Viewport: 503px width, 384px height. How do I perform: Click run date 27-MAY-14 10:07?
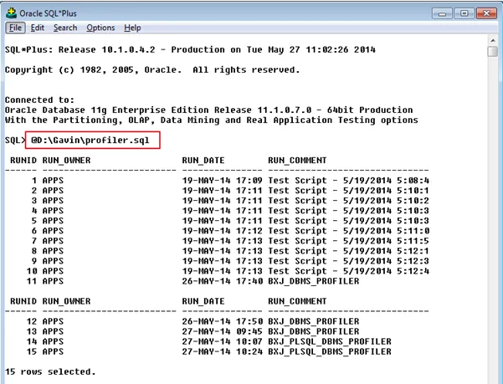pyautogui.click(x=222, y=341)
